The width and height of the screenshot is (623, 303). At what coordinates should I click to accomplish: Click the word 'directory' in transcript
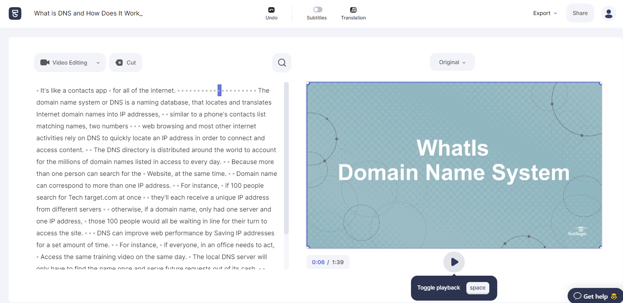135,150
